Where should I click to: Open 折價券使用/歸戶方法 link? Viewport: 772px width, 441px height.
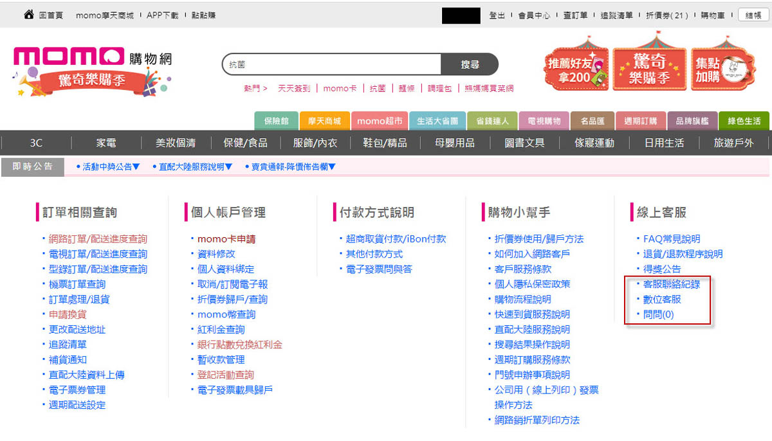click(539, 239)
